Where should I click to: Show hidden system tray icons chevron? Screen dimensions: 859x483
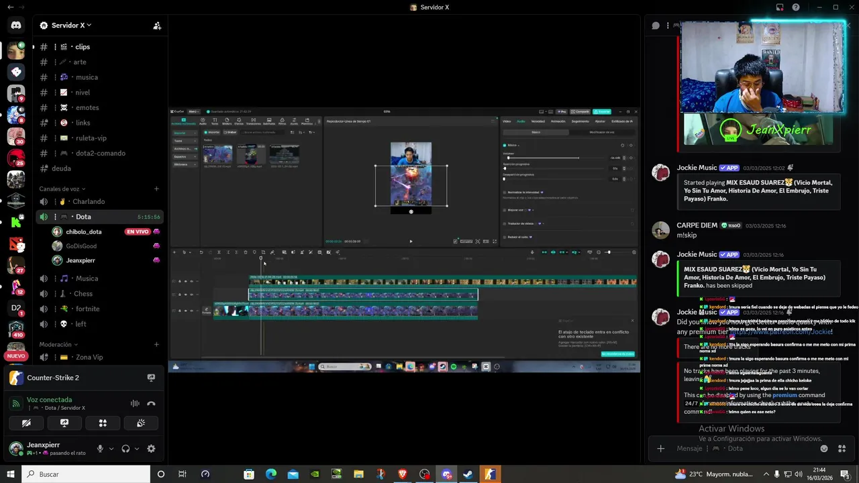pyautogui.click(x=766, y=474)
